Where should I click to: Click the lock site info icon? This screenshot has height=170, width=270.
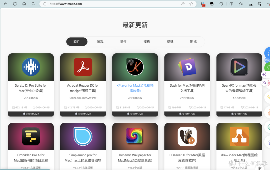(45, 4)
